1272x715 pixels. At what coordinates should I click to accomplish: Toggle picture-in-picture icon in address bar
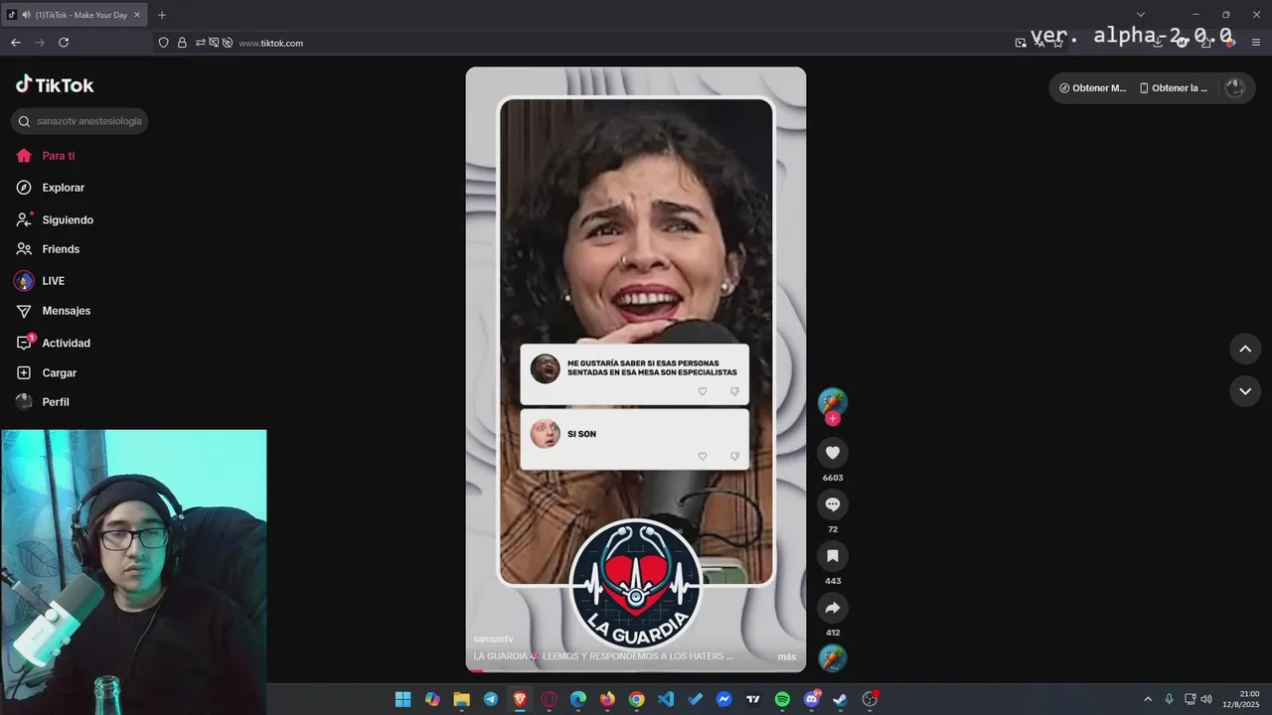click(1021, 43)
